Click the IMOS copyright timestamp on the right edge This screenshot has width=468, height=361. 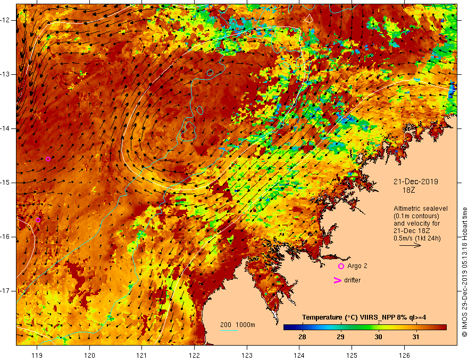[464, 272]
